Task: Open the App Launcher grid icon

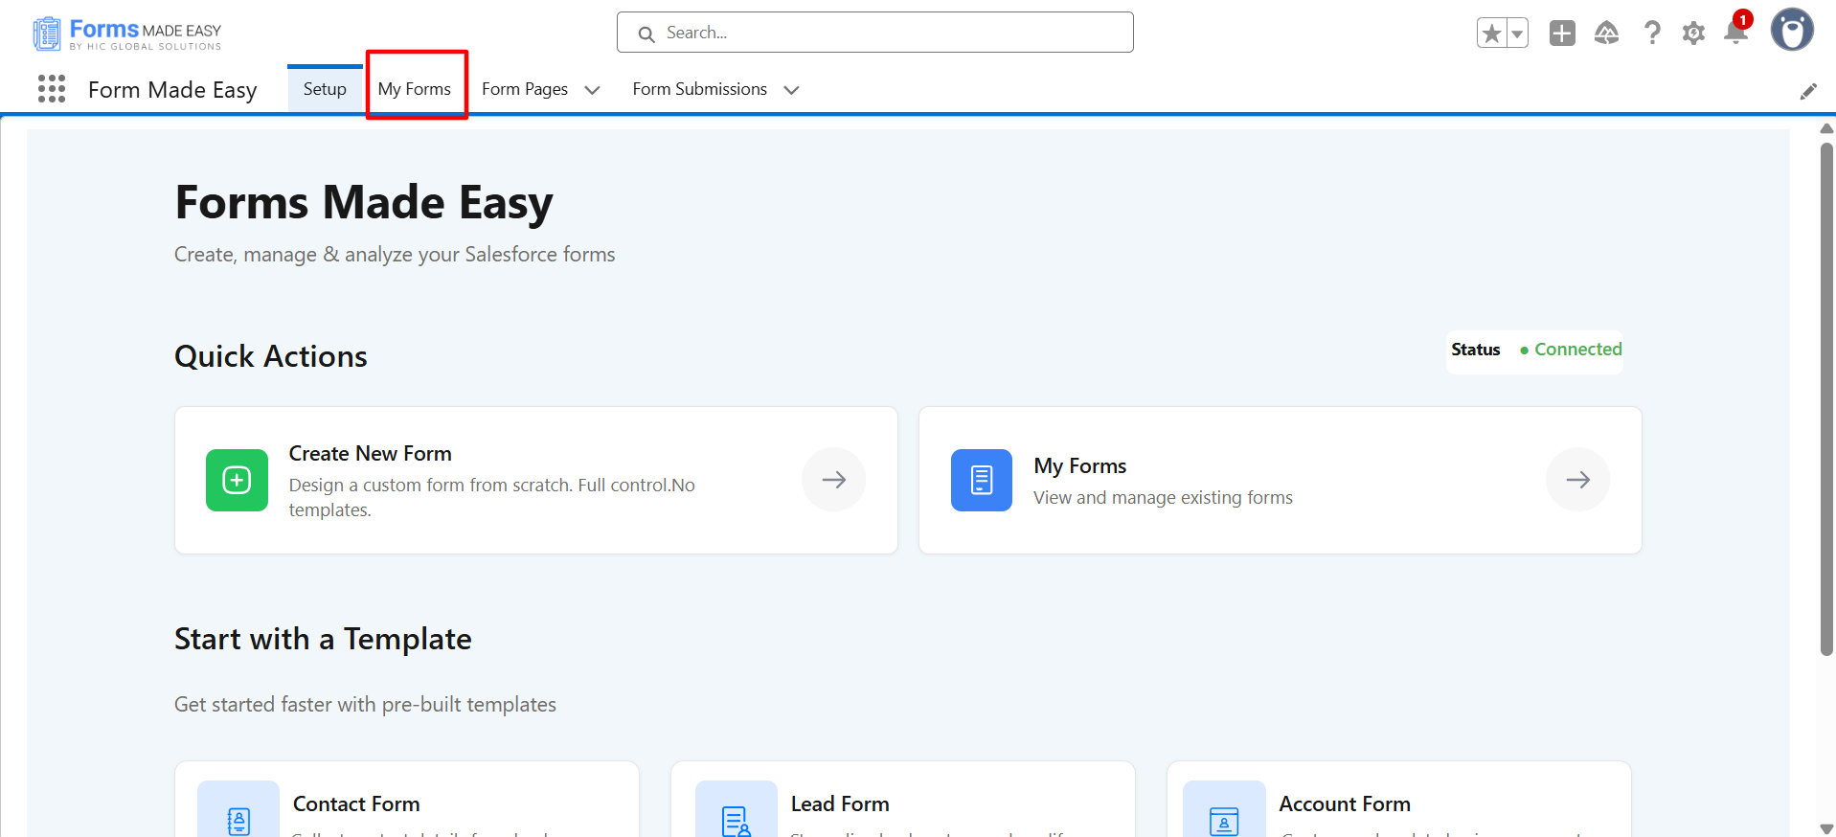Action: tap(52, 89)
